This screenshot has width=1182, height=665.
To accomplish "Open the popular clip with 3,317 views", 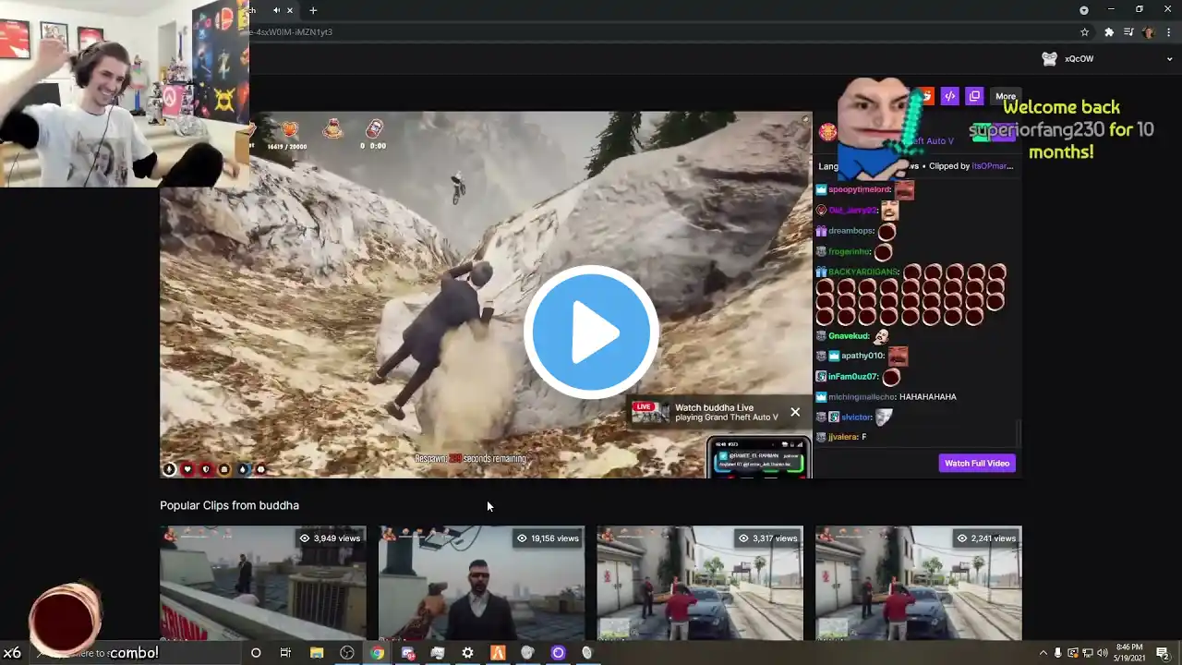I will (700, 583).
